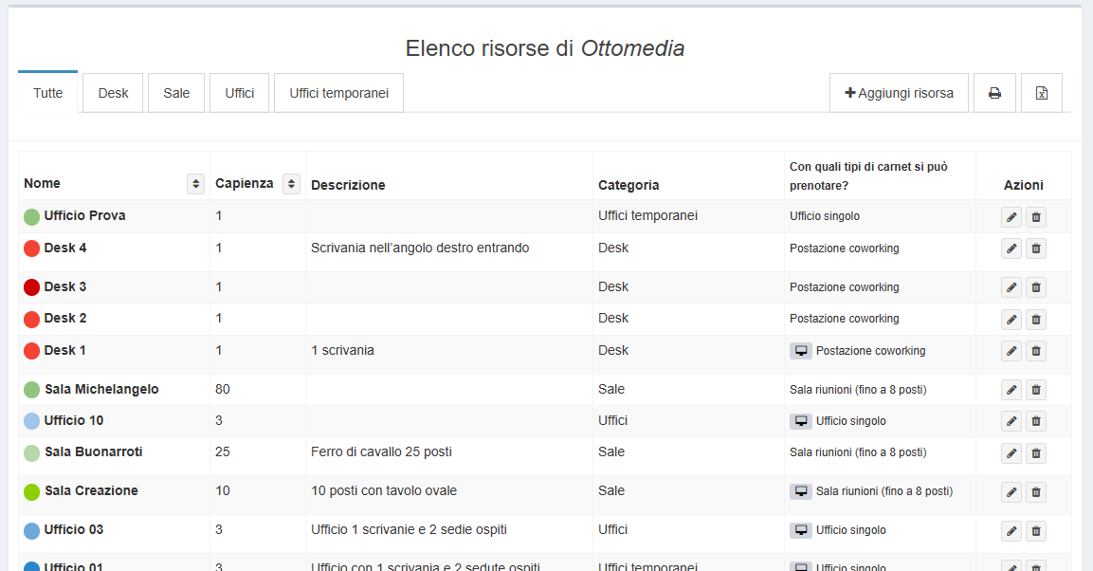
Task: Switch to the Desk tab
Action: (x=112, y=92)
